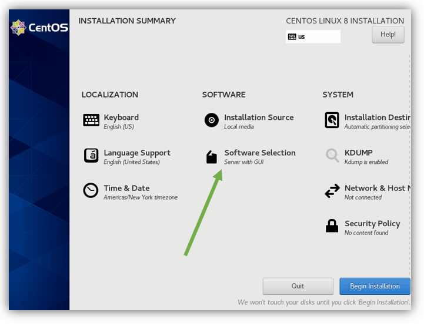Click the us keyboard layout field

[x=313, y=37]
